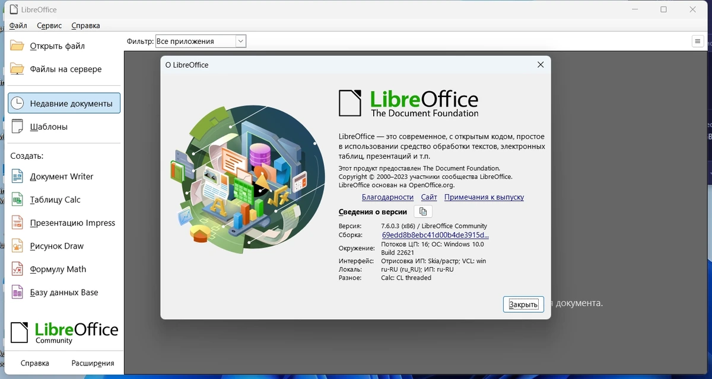The height and width of the screenshot is (379, 712).
Task: Select Файлы на сервере in sidebar
Action: (64, 69)
